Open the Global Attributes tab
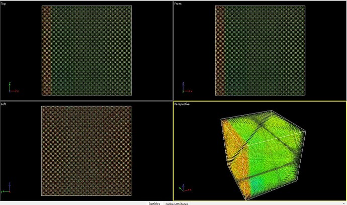This screenshot has height=205, width=347. pos(177,203)
